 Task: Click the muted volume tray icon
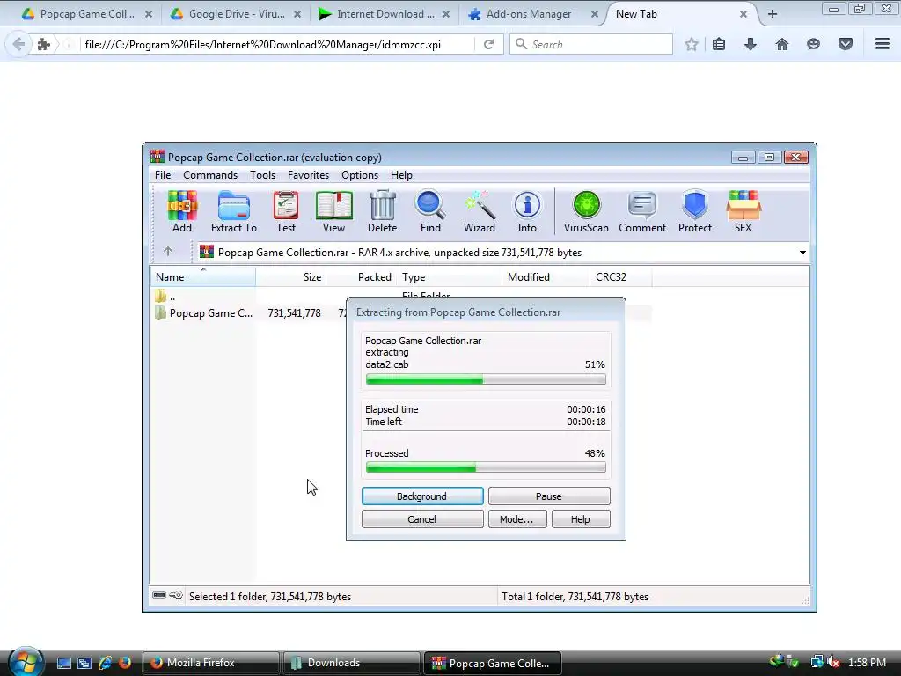pos(833,662)
